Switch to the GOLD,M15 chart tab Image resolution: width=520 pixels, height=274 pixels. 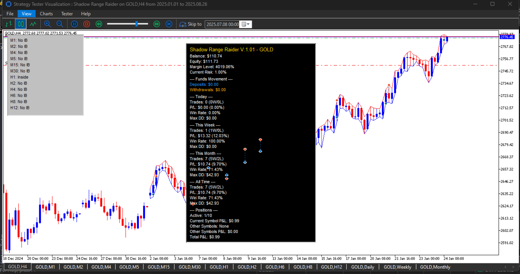click(158, 267)
